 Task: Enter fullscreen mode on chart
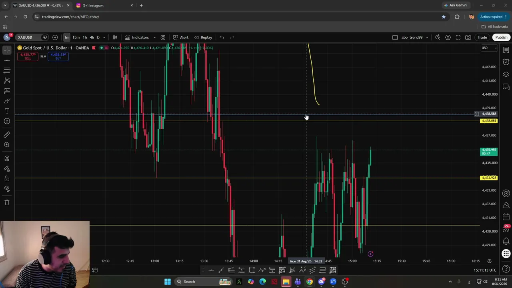pos(458,37)
